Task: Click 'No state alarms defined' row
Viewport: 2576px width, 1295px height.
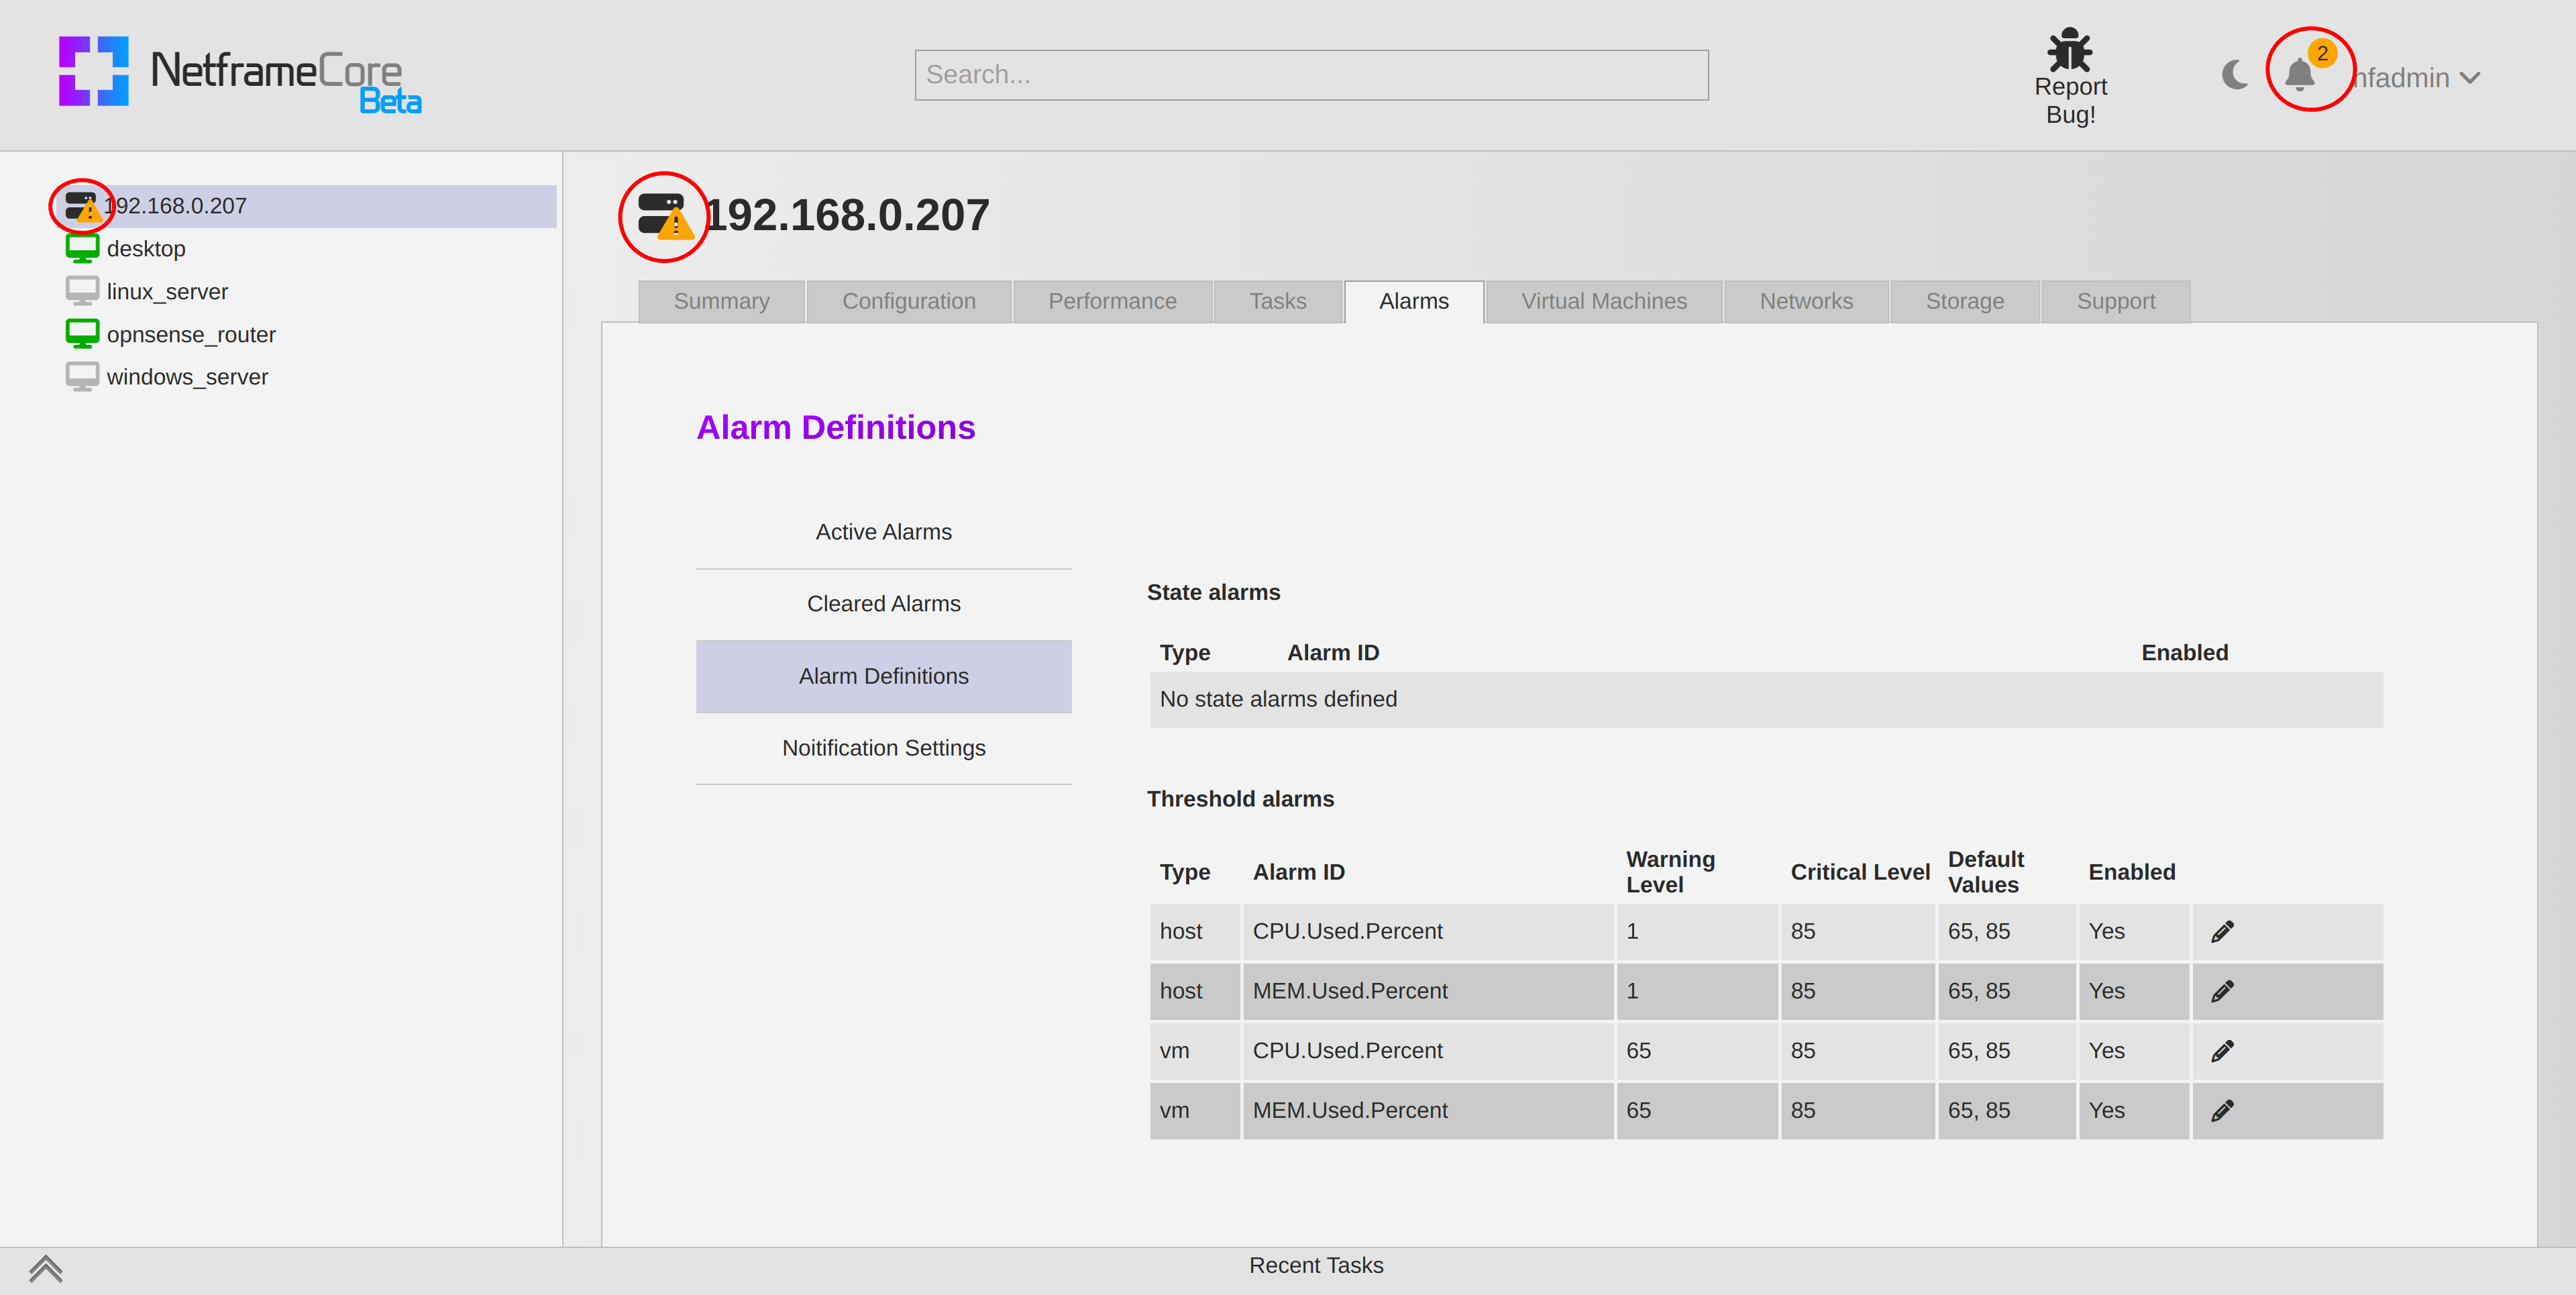Action: (x=1765, y=699)
